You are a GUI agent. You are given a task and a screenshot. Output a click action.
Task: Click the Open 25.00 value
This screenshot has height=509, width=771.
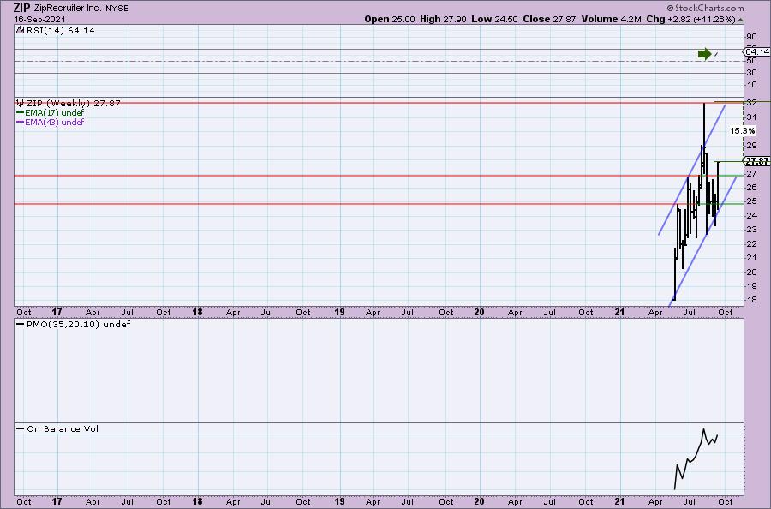[390, 19]
